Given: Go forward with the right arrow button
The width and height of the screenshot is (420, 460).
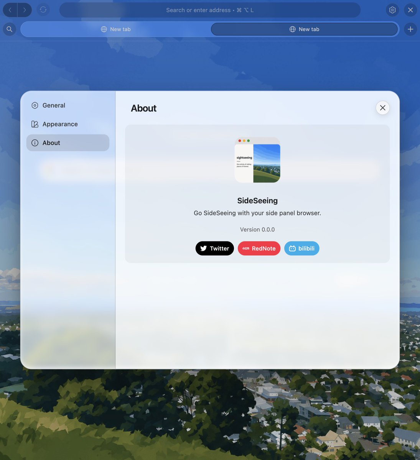Looking at the screenshot, I should pos(25,10).
